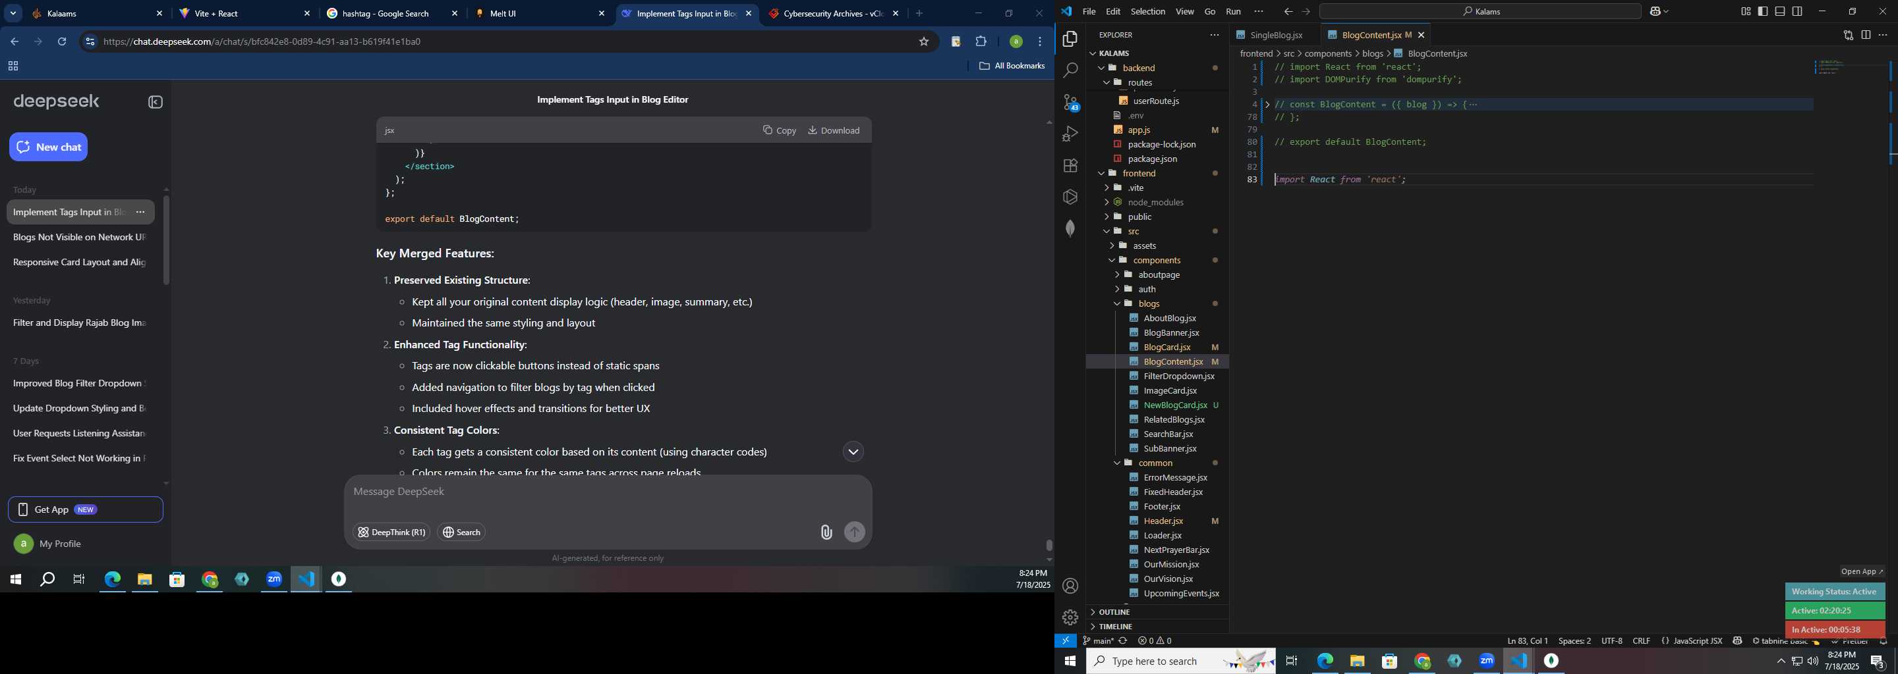Expand the TIMELINE section
The image size is (1898, 674).
pyautogui.click(x=1157, y=627)
